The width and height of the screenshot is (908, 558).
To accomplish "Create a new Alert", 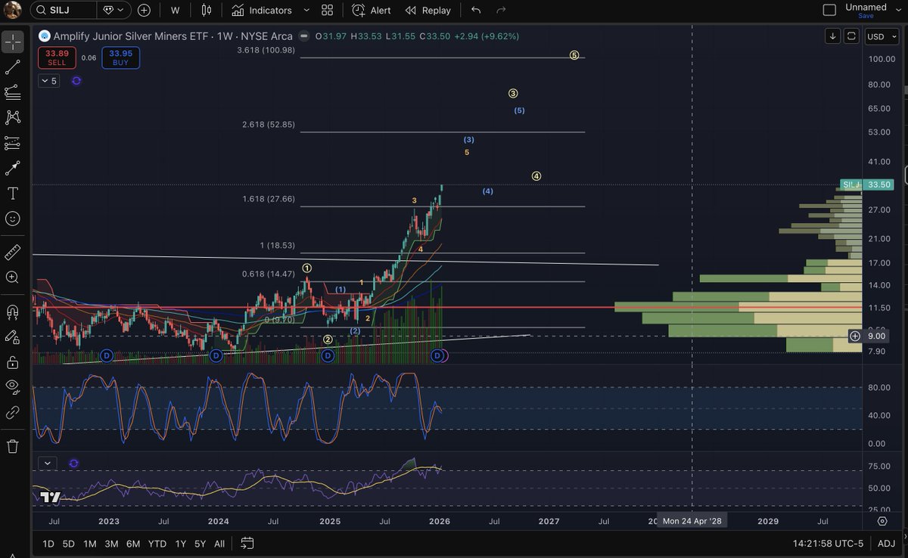I will click(371, 11).
